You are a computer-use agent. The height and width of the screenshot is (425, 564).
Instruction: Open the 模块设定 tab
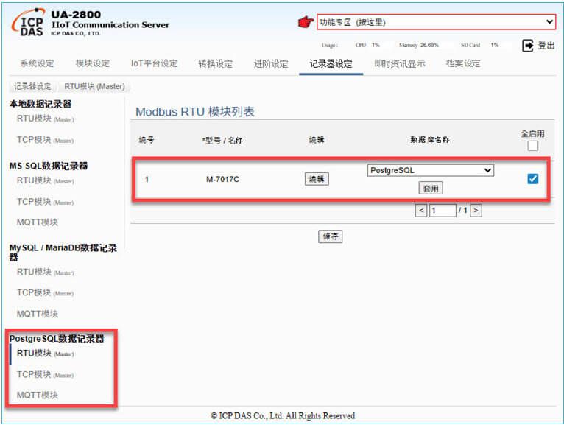pyautogui.click(x=93, y=63)
